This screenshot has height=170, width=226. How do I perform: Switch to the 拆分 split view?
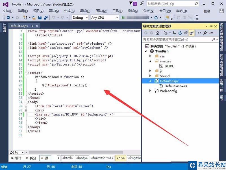pos(31,158)
